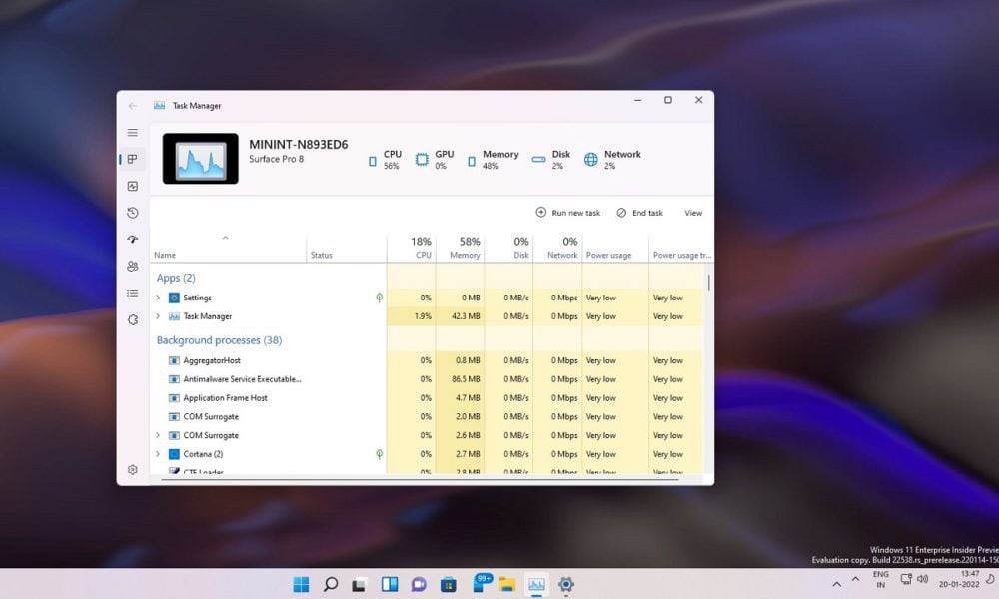Image resolution: width=999 pixels, height=599 pixels.
Task: Open Task Manager Settings with the gear icon
Action: tap(132, 469)
